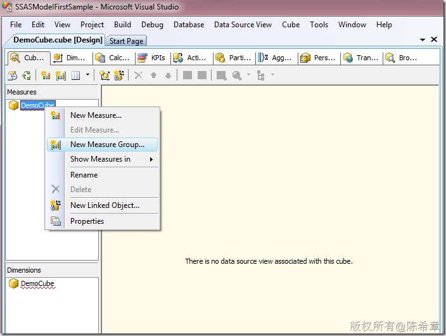Switch to the Perspectives tab
This screenshot has height=336, width=446.
point(319,58)
